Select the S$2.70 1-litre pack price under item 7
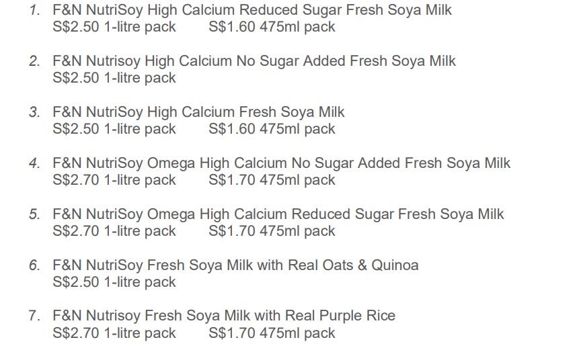Image resolution: width=577 pixels, height=348 pixels. (x=114, y=333)
